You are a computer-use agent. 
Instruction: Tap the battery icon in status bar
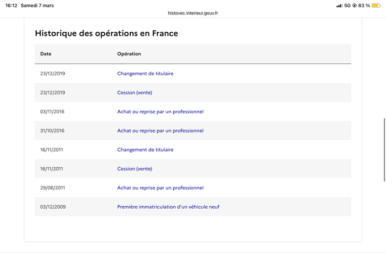point(375,5)
